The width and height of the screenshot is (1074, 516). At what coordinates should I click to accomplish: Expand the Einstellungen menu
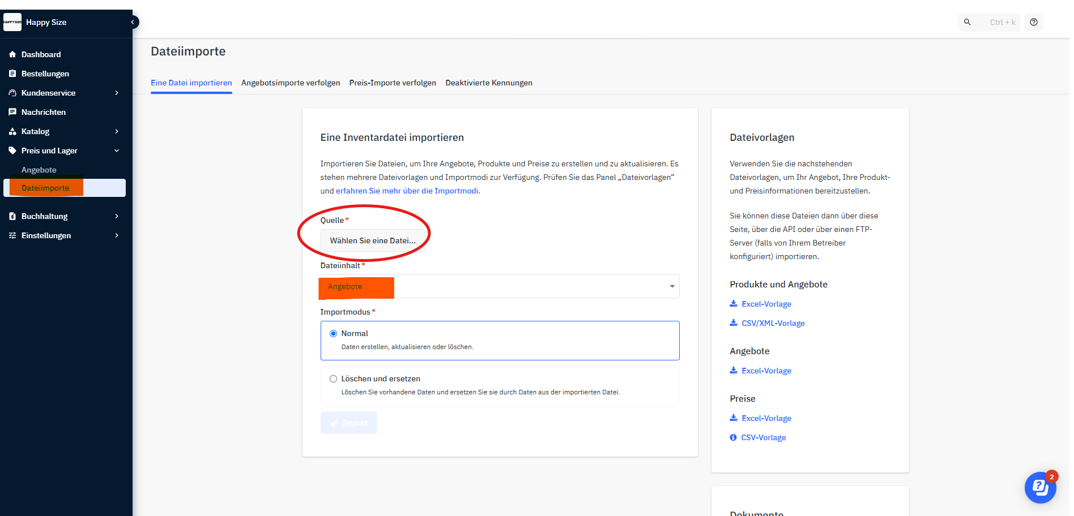(117, 235)
